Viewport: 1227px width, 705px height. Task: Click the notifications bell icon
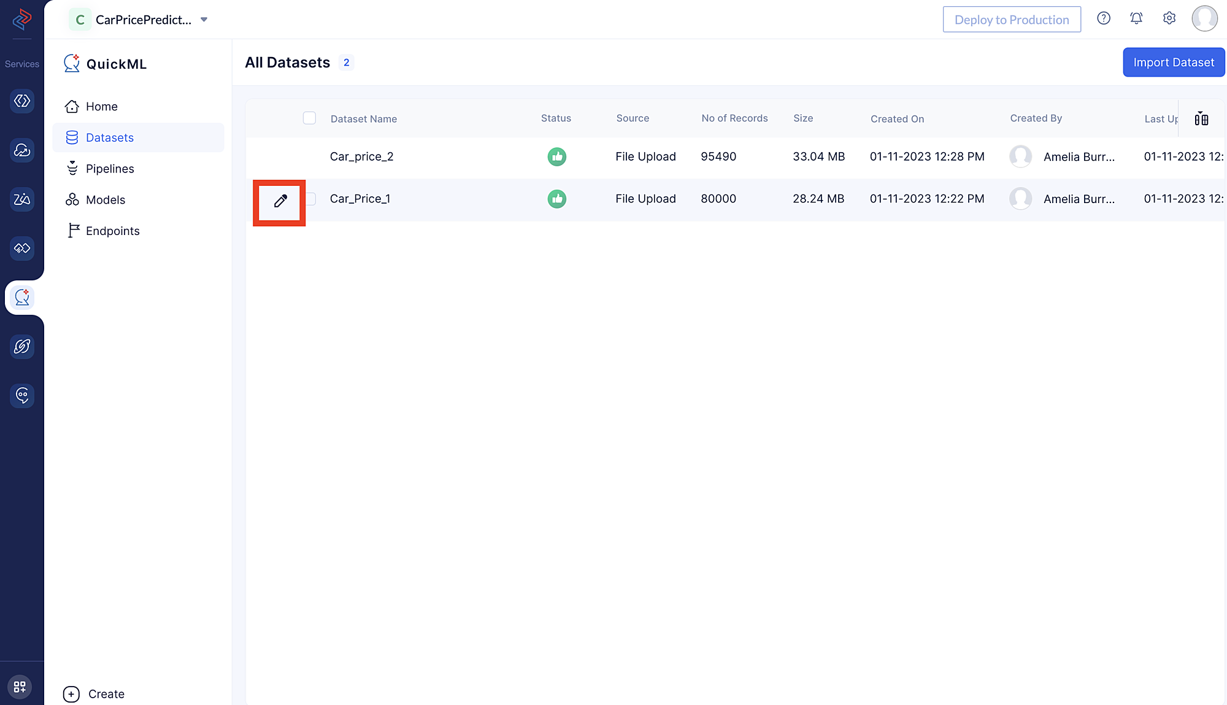(1136, 18)
